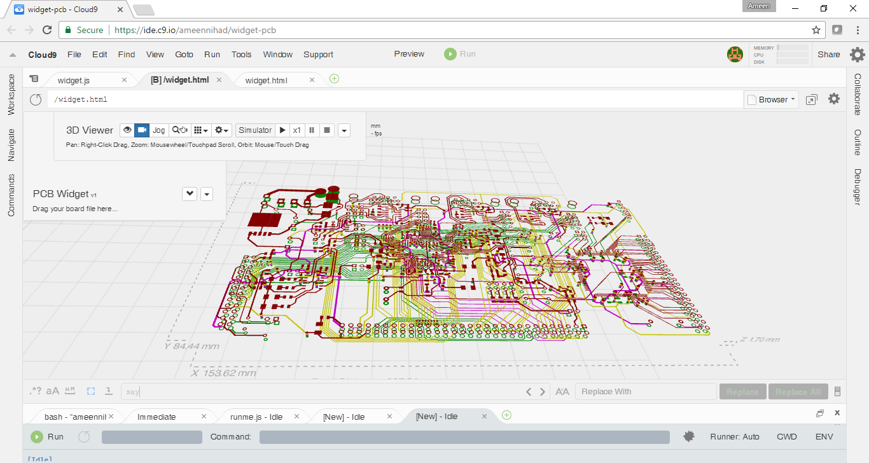The image size is (869, 463).
Task: Click the Share button
Action: coord(828,55)
